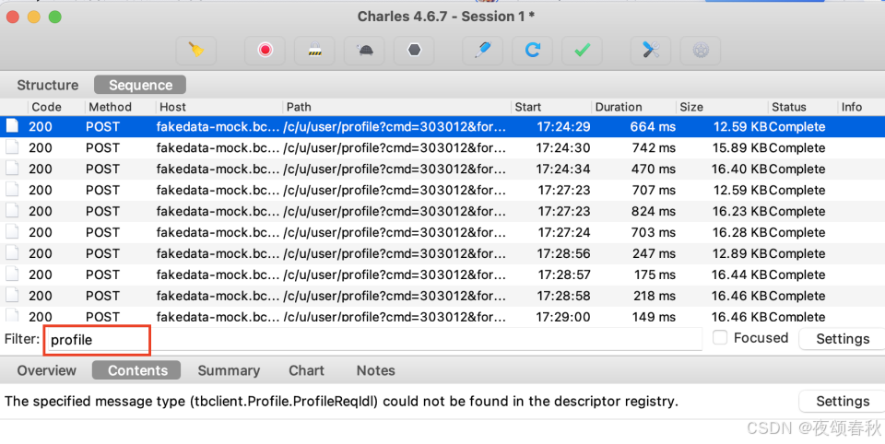Viewport: 885px width, 444px height.
Task: Click document icon of 17:24:34 request row
Action: pyautogui.click(x=12, y=169)
